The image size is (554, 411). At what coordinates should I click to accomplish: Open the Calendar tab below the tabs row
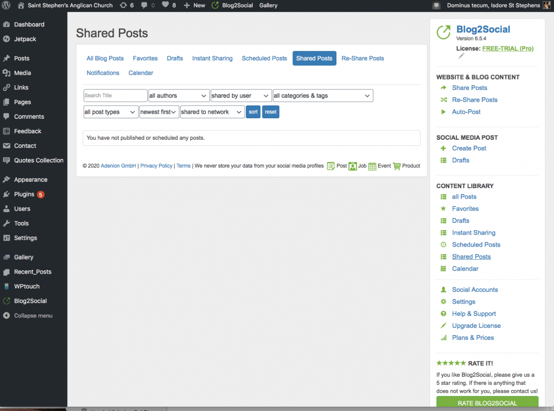141,73
